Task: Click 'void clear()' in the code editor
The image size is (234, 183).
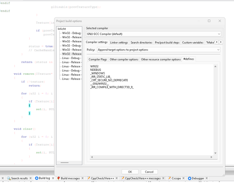Action: pyautogui.click(x=24, y=129)
